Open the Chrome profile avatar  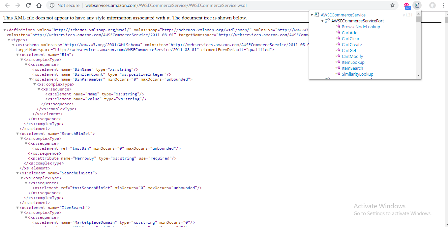pos(433,5)
